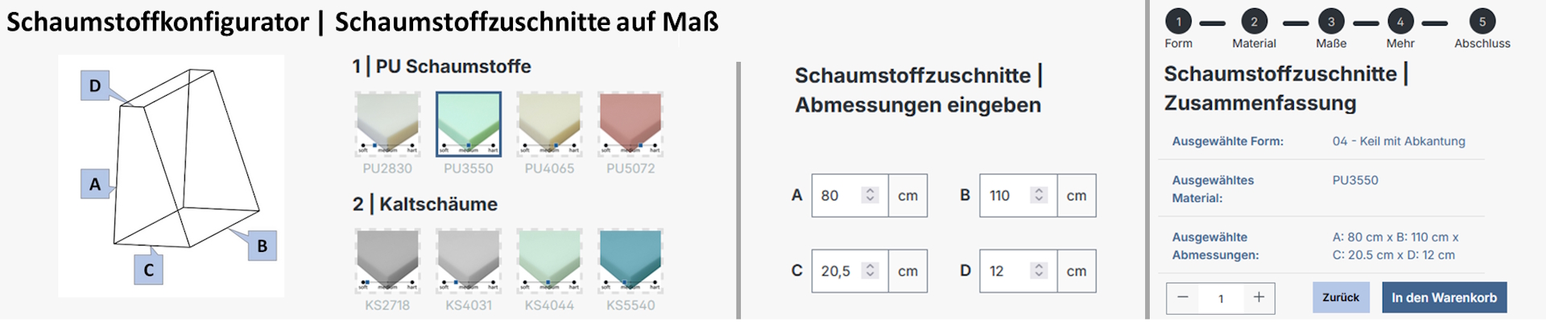Pick the KS4044 cold foam swatch

tap(549, 260)
